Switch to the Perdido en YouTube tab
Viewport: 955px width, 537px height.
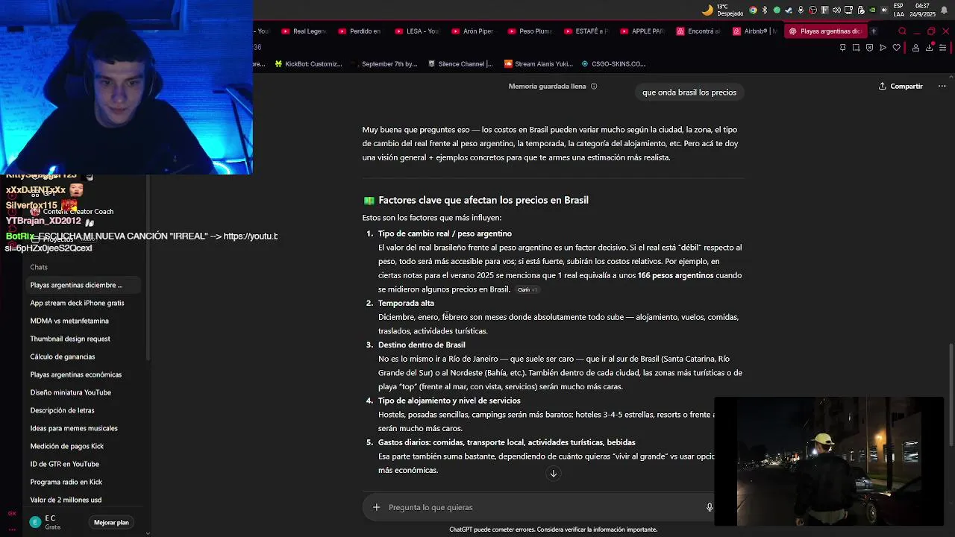click(360, 31)
